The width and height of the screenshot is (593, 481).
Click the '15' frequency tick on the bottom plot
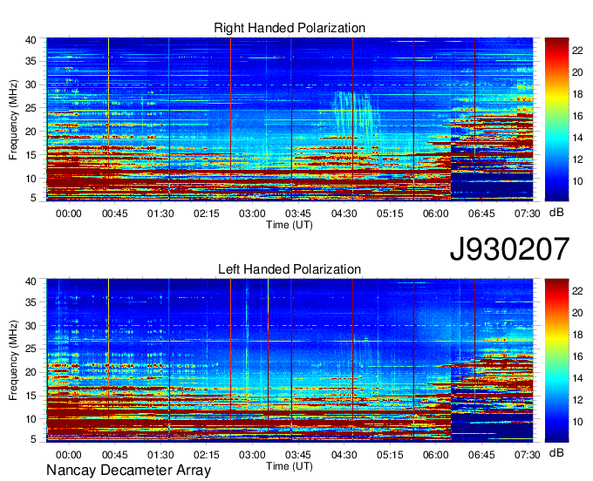pos(31,396)
